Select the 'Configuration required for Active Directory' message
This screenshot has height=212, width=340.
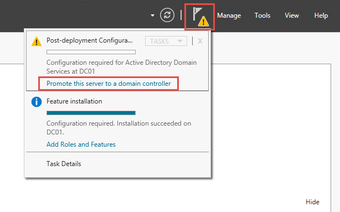tap(121, 67)
